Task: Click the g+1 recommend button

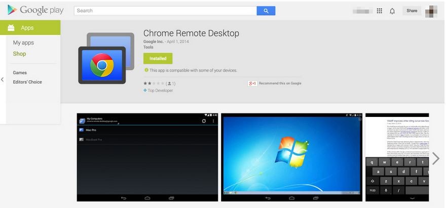Action: click(x=252, y=84)
